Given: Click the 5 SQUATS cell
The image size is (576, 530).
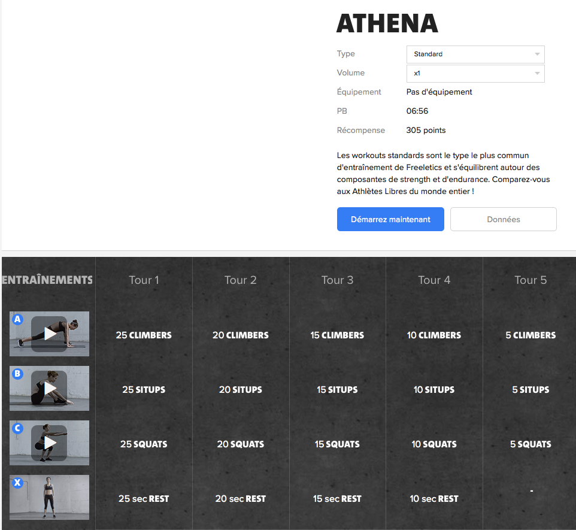Looking at the screenshot, I should pos(530,444).
